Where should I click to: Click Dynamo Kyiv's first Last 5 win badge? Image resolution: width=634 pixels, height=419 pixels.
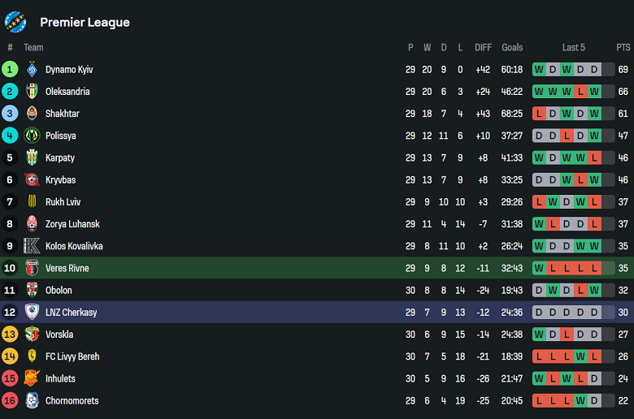click(539, 70)
